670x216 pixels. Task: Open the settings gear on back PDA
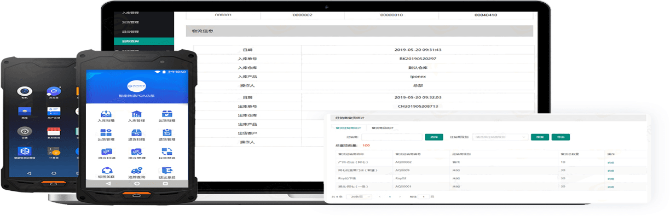(x=24, y=131)
